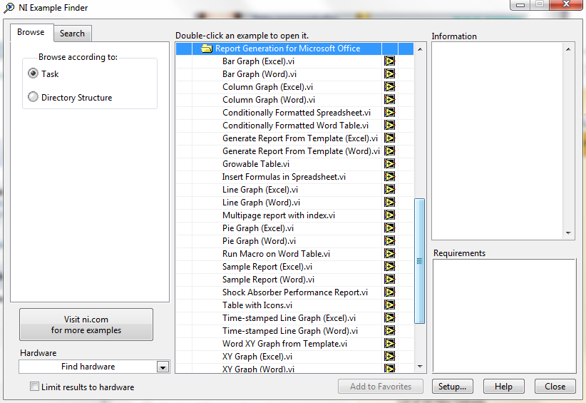
Task: Switch to the Browse tab
Action: click(x=31, y=32)
